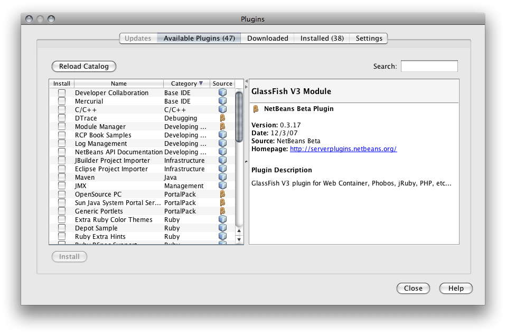Viewport: 506px width, 334px height.
Task: Click source icon in Maven row
Action: tap(222, 177)
